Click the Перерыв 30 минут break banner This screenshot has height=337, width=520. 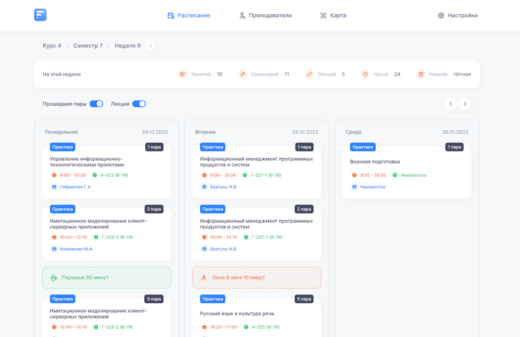click(x=107, y=278)
